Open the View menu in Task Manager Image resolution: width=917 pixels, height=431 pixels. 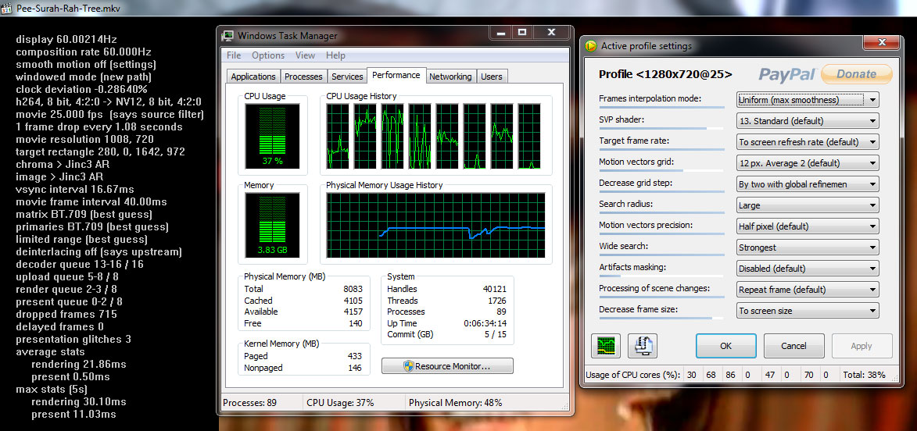[x=305, y=55]
